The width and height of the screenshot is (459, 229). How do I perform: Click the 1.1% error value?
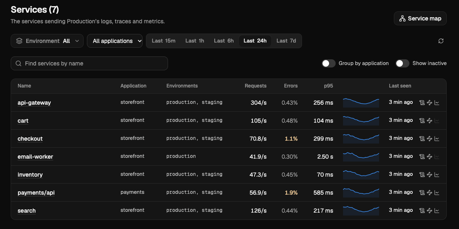[x=291, y=139]
